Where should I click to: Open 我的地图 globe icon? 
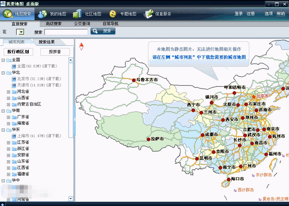[x=42, y=14]
